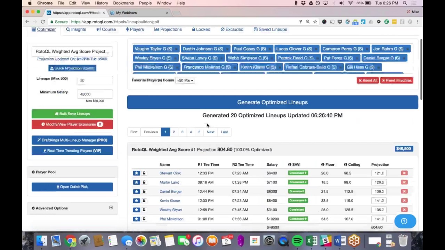This screenshot has width=445, height=250.
Task: Click Open Quick Pick button
Action: (x=72, y=187)
